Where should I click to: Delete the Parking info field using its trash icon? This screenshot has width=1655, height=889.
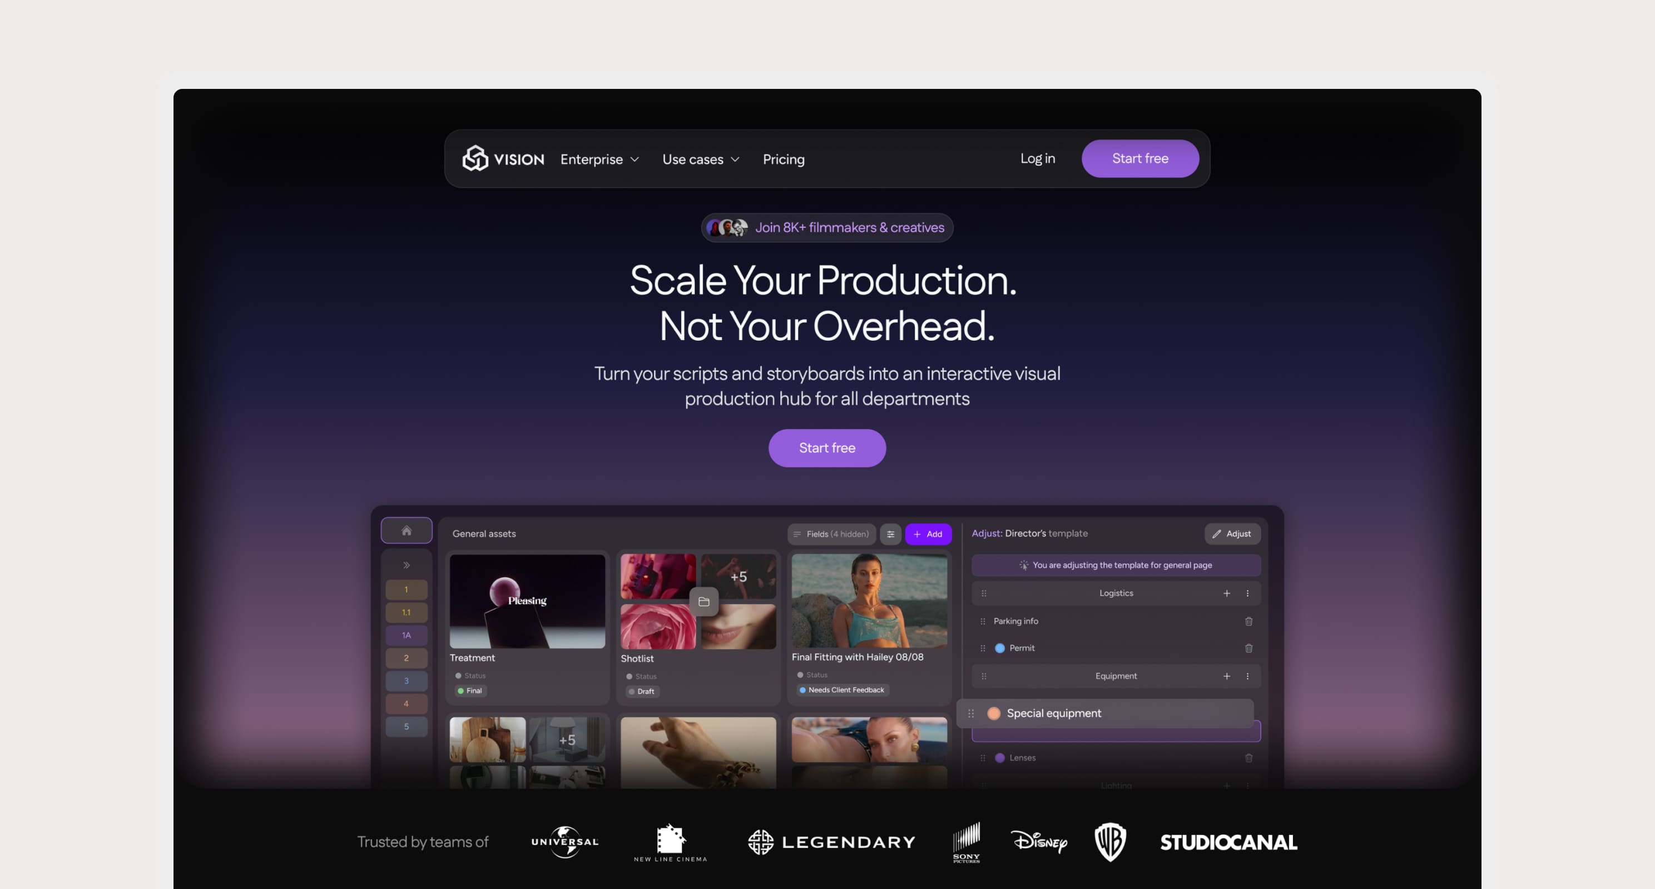1249,621
